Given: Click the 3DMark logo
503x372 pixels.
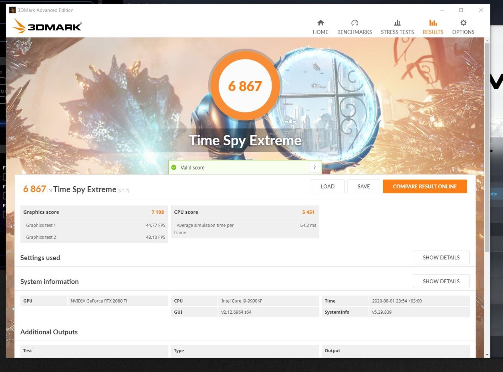Looking at the screenshot, I should [47, 26].
